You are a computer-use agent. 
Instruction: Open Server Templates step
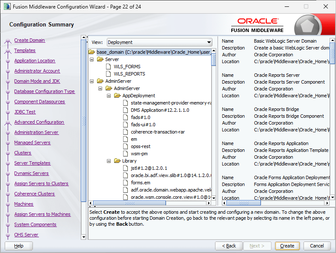pyautogui.click(x=32, y=163)
